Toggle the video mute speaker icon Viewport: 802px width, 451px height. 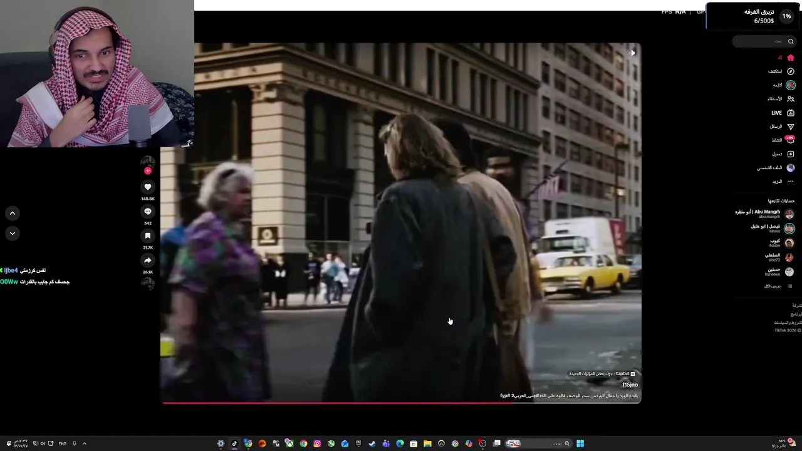(x=632, y=53)
